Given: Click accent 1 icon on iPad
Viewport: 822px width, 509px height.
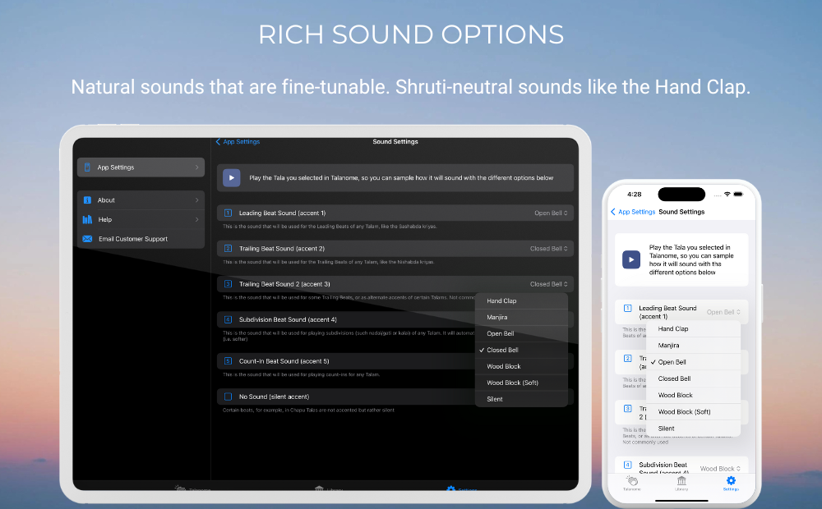Looking at the screenshot, I should (x=228, y=213).
